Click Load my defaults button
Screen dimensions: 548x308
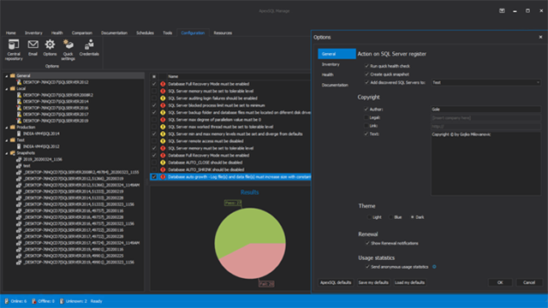tap(409, 282)
